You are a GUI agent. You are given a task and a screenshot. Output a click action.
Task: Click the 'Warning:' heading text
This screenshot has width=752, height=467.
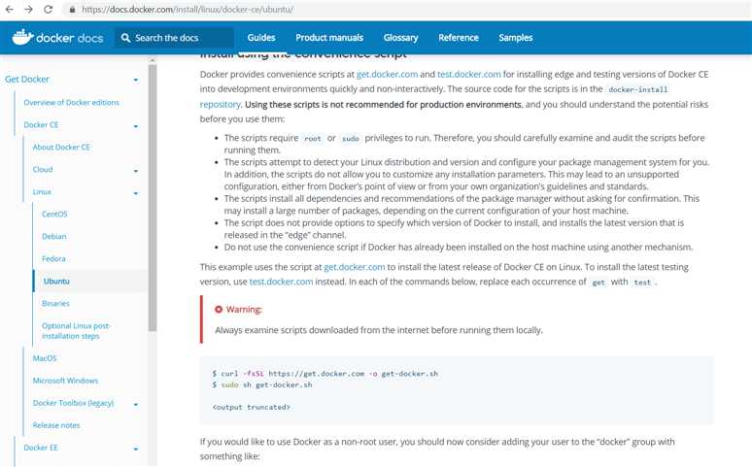(x=244, y=310)
